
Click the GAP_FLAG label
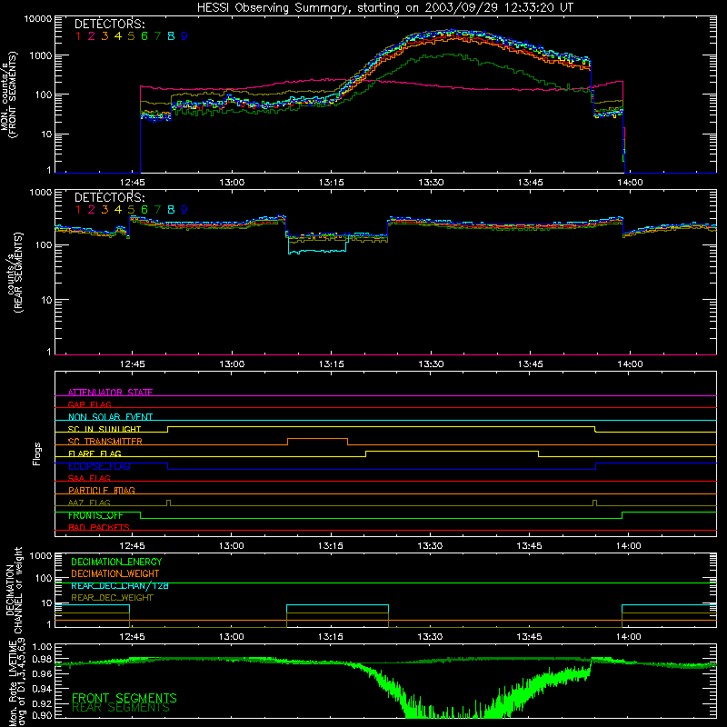pos(89,404)
